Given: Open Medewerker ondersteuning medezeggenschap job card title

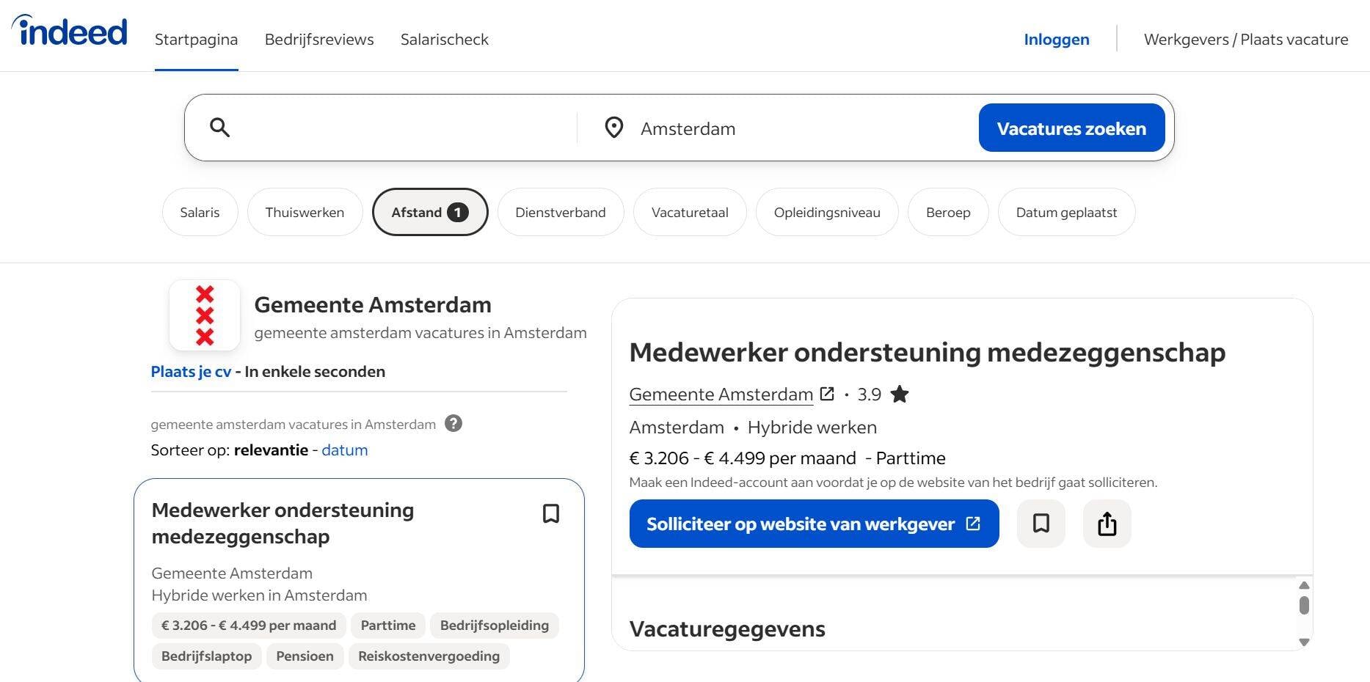Looking at the screenshot, I should tap(283, 523).
